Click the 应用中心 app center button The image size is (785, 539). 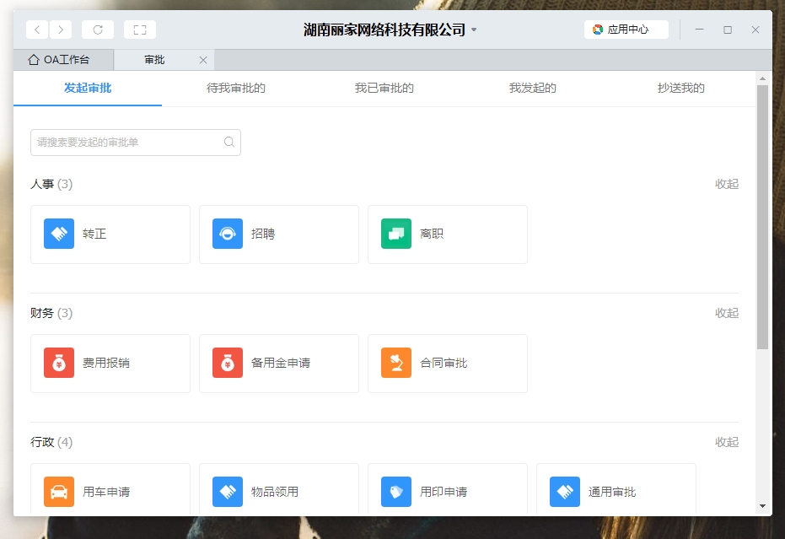tap(626, 30)
